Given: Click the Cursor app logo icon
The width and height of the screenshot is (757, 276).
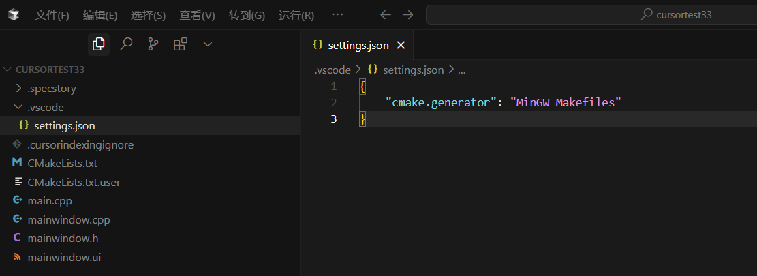Looking at the screenshot, I should (14, 15).
